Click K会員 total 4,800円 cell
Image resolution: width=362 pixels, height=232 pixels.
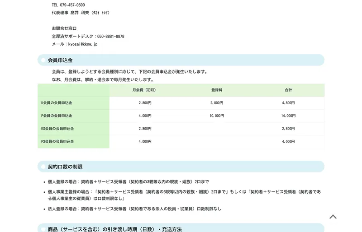click(288, 103)
